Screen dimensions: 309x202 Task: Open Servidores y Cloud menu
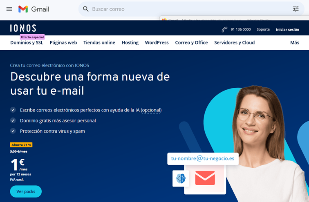coord(235,42)
